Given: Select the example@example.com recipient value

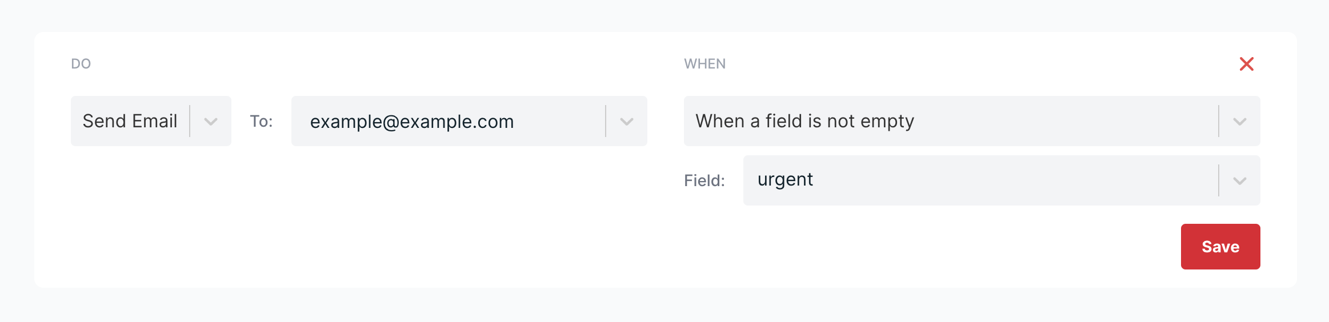Looking at the screenshot, I should point(411,122).
